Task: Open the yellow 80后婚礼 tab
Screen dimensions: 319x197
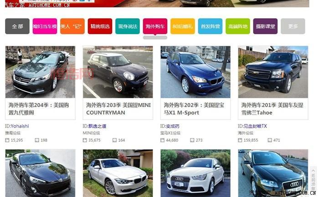Action: point(183,26)
